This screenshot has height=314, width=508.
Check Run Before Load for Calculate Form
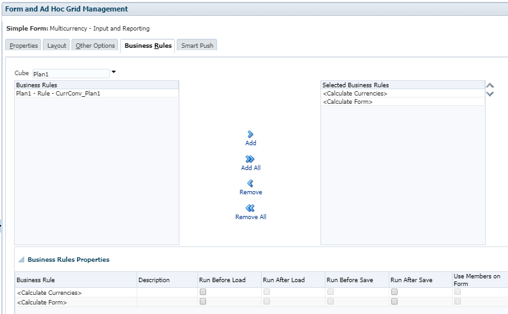(x=203, y=301)
